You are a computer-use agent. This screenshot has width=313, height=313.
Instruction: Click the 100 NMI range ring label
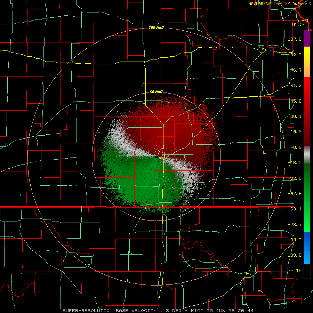[x=156, y=27]
